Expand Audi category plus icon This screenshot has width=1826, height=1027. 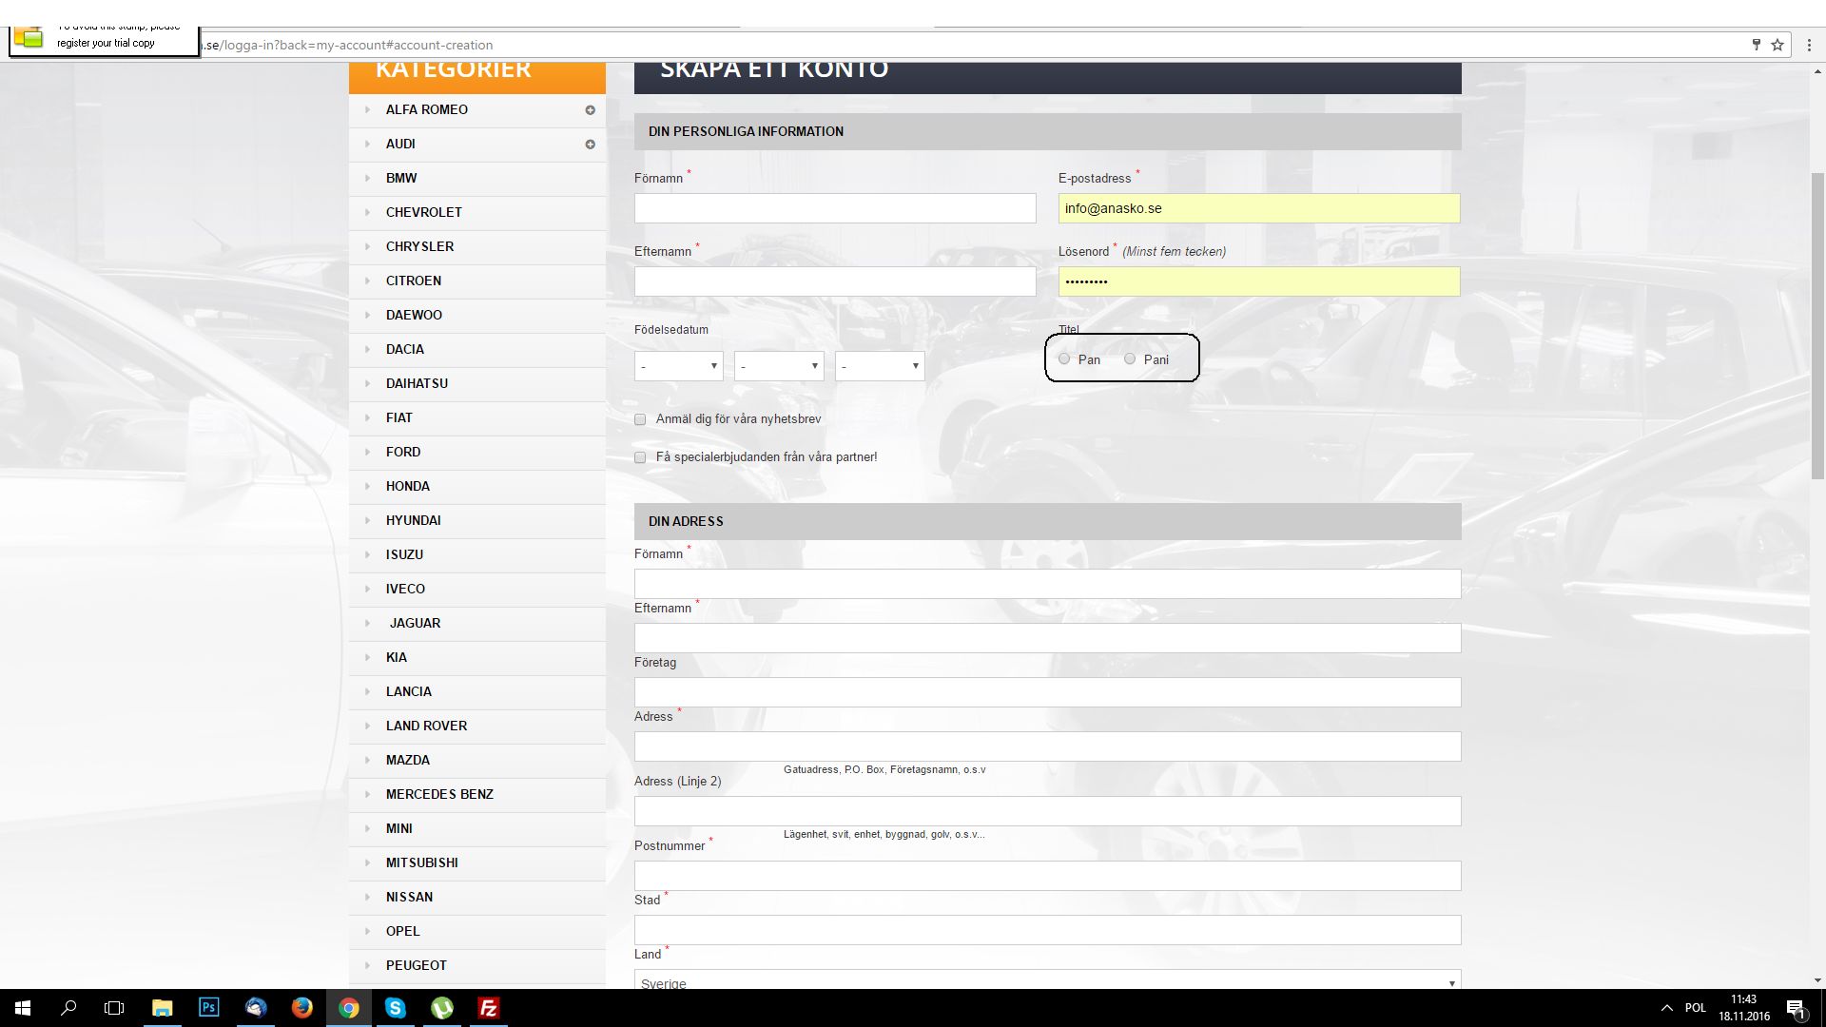coord(590,145)
